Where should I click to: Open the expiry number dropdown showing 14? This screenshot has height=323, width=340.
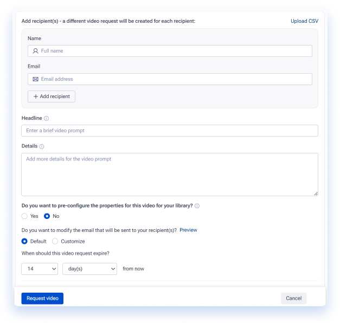(x=40, y=269)
